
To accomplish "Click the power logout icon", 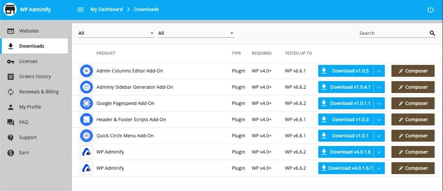I will (430, 10).
